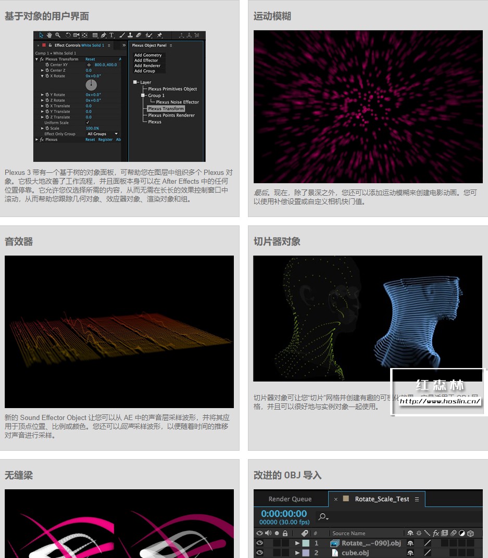Click the 0:00:00:00 timecode field

pos(283,514)
